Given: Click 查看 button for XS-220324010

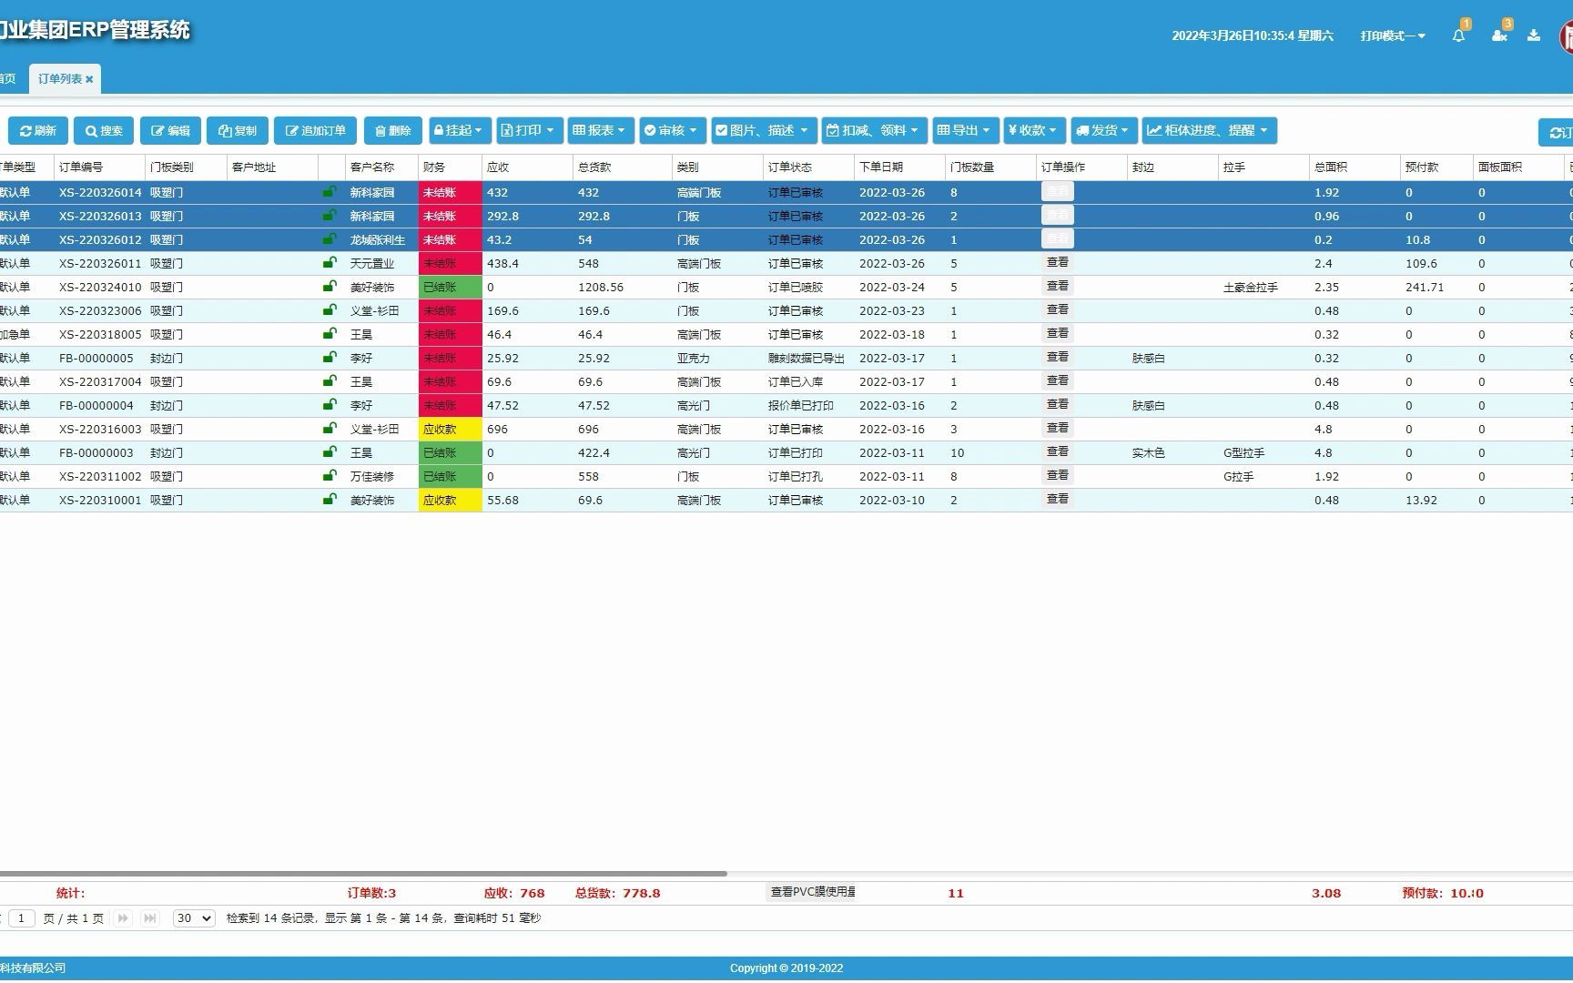Looking at the screenshot, I should pos(1057,286).
